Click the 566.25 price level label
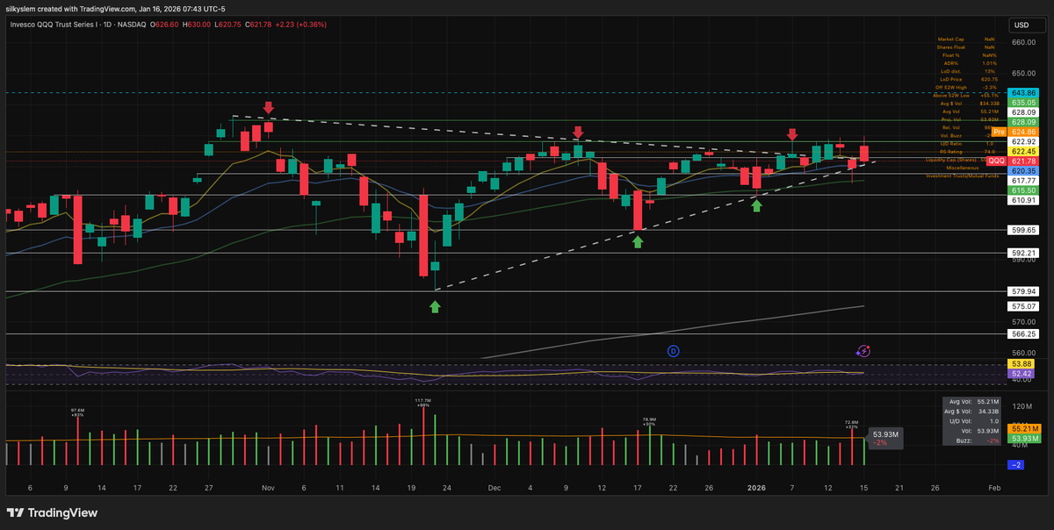 tap(1025, 334)
